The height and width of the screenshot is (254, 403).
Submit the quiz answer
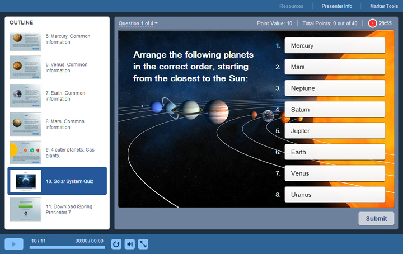pos(376,219)
